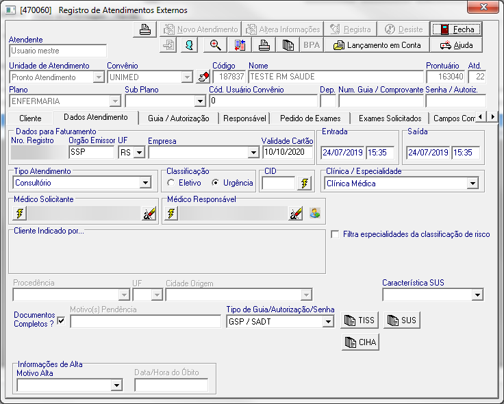Open the Pedido de Exames tab
The image size is (504, 404).
[x=310, y=118]
